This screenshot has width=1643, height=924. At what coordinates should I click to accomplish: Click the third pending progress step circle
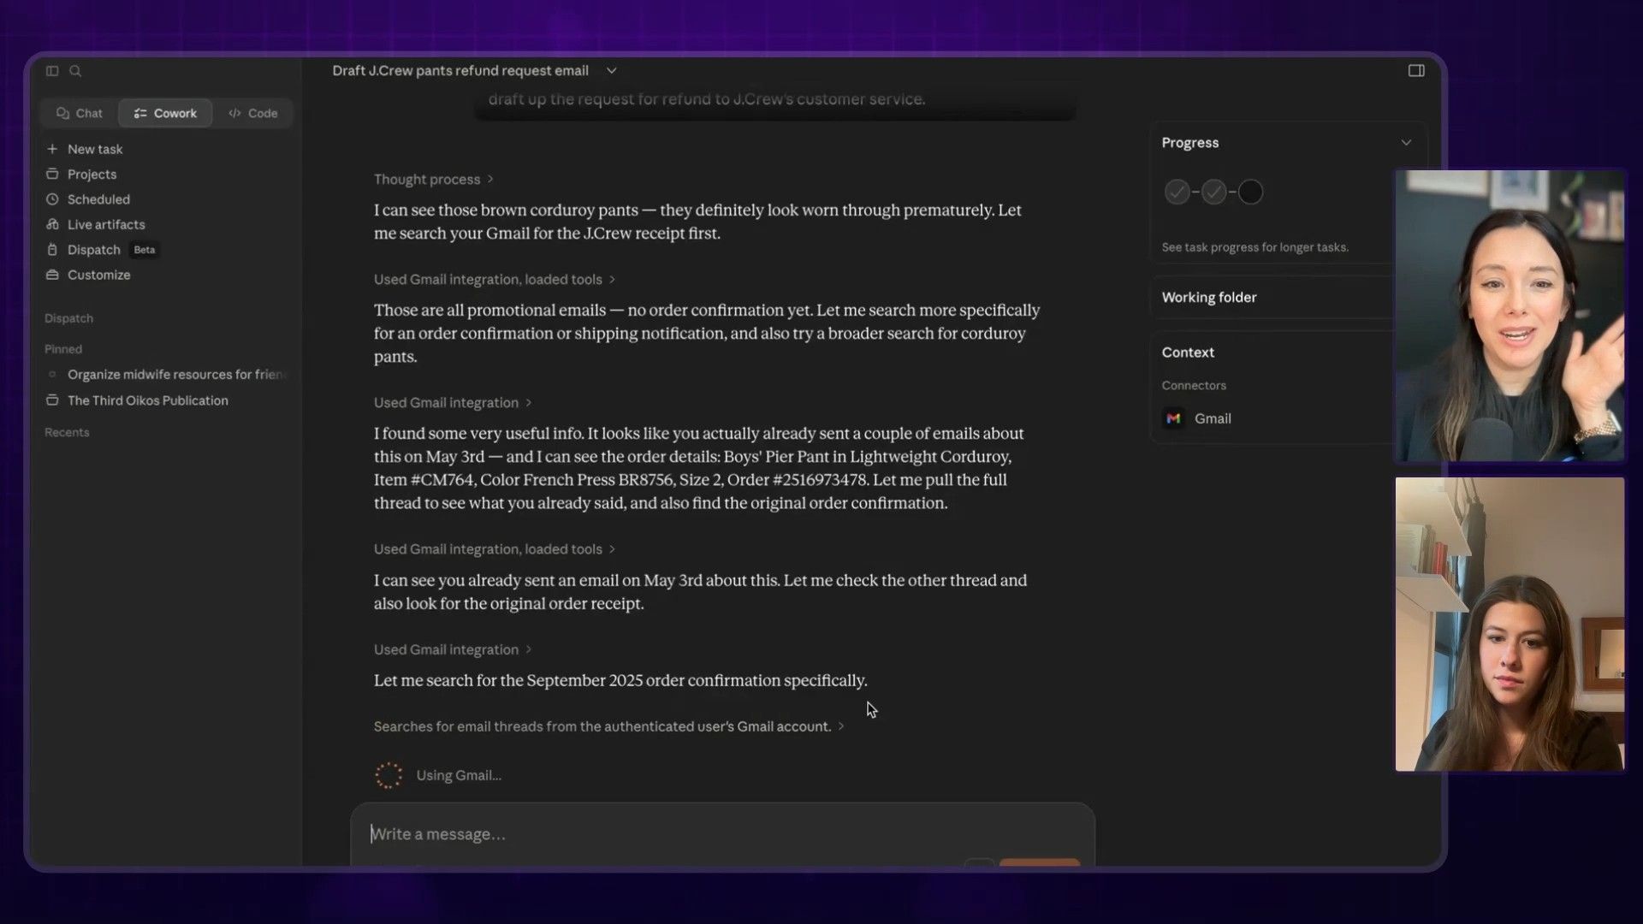pos(1250,192)
